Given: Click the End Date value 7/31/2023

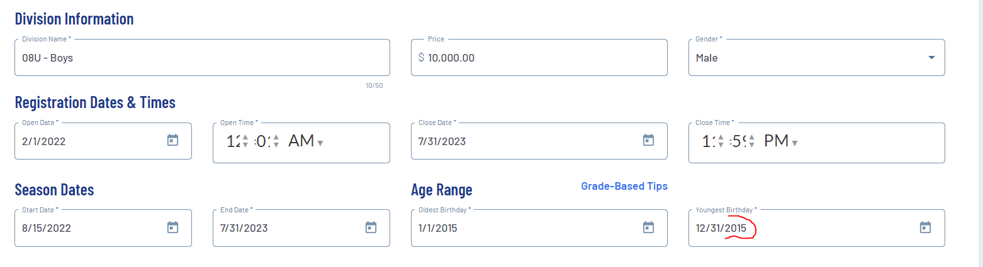Looking at the screenshot, I should pyautogui.click(x=244, y=228).
